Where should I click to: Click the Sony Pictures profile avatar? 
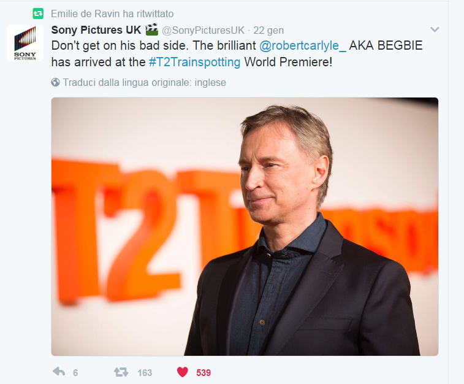[x=25, y=43]
